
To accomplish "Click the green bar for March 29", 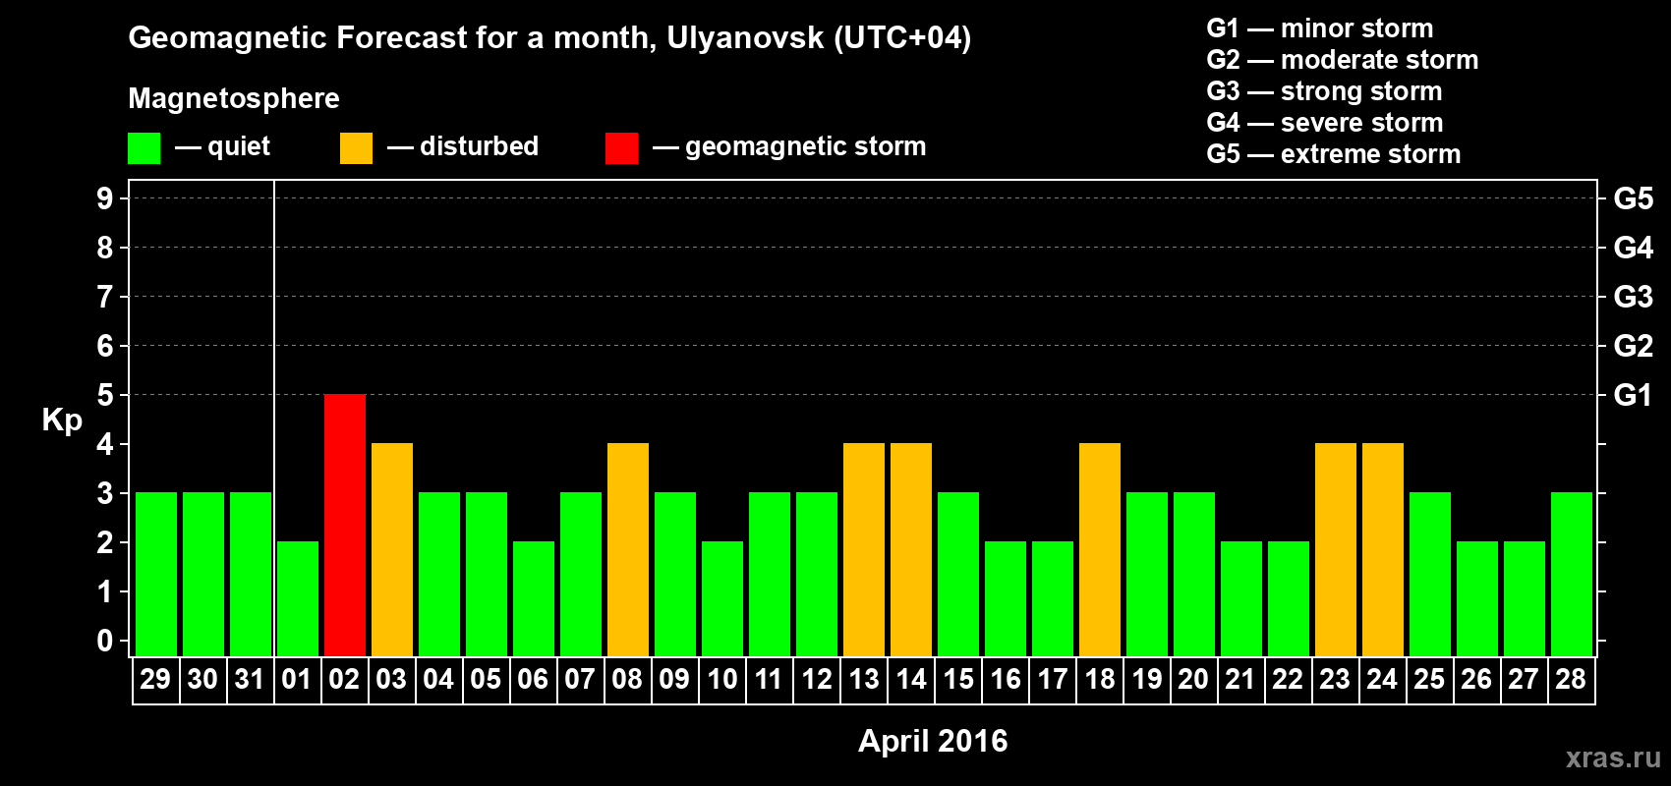I will pyautogui.click(x=156, y=574).
